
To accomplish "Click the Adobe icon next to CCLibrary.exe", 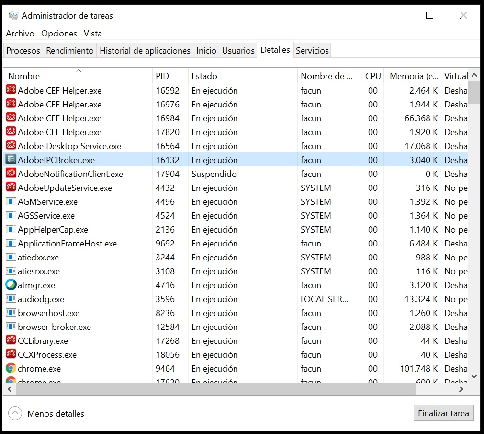I will (11, 341).
